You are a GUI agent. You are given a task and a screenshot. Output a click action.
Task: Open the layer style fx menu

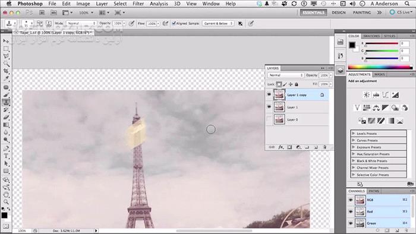click(281, 147)
